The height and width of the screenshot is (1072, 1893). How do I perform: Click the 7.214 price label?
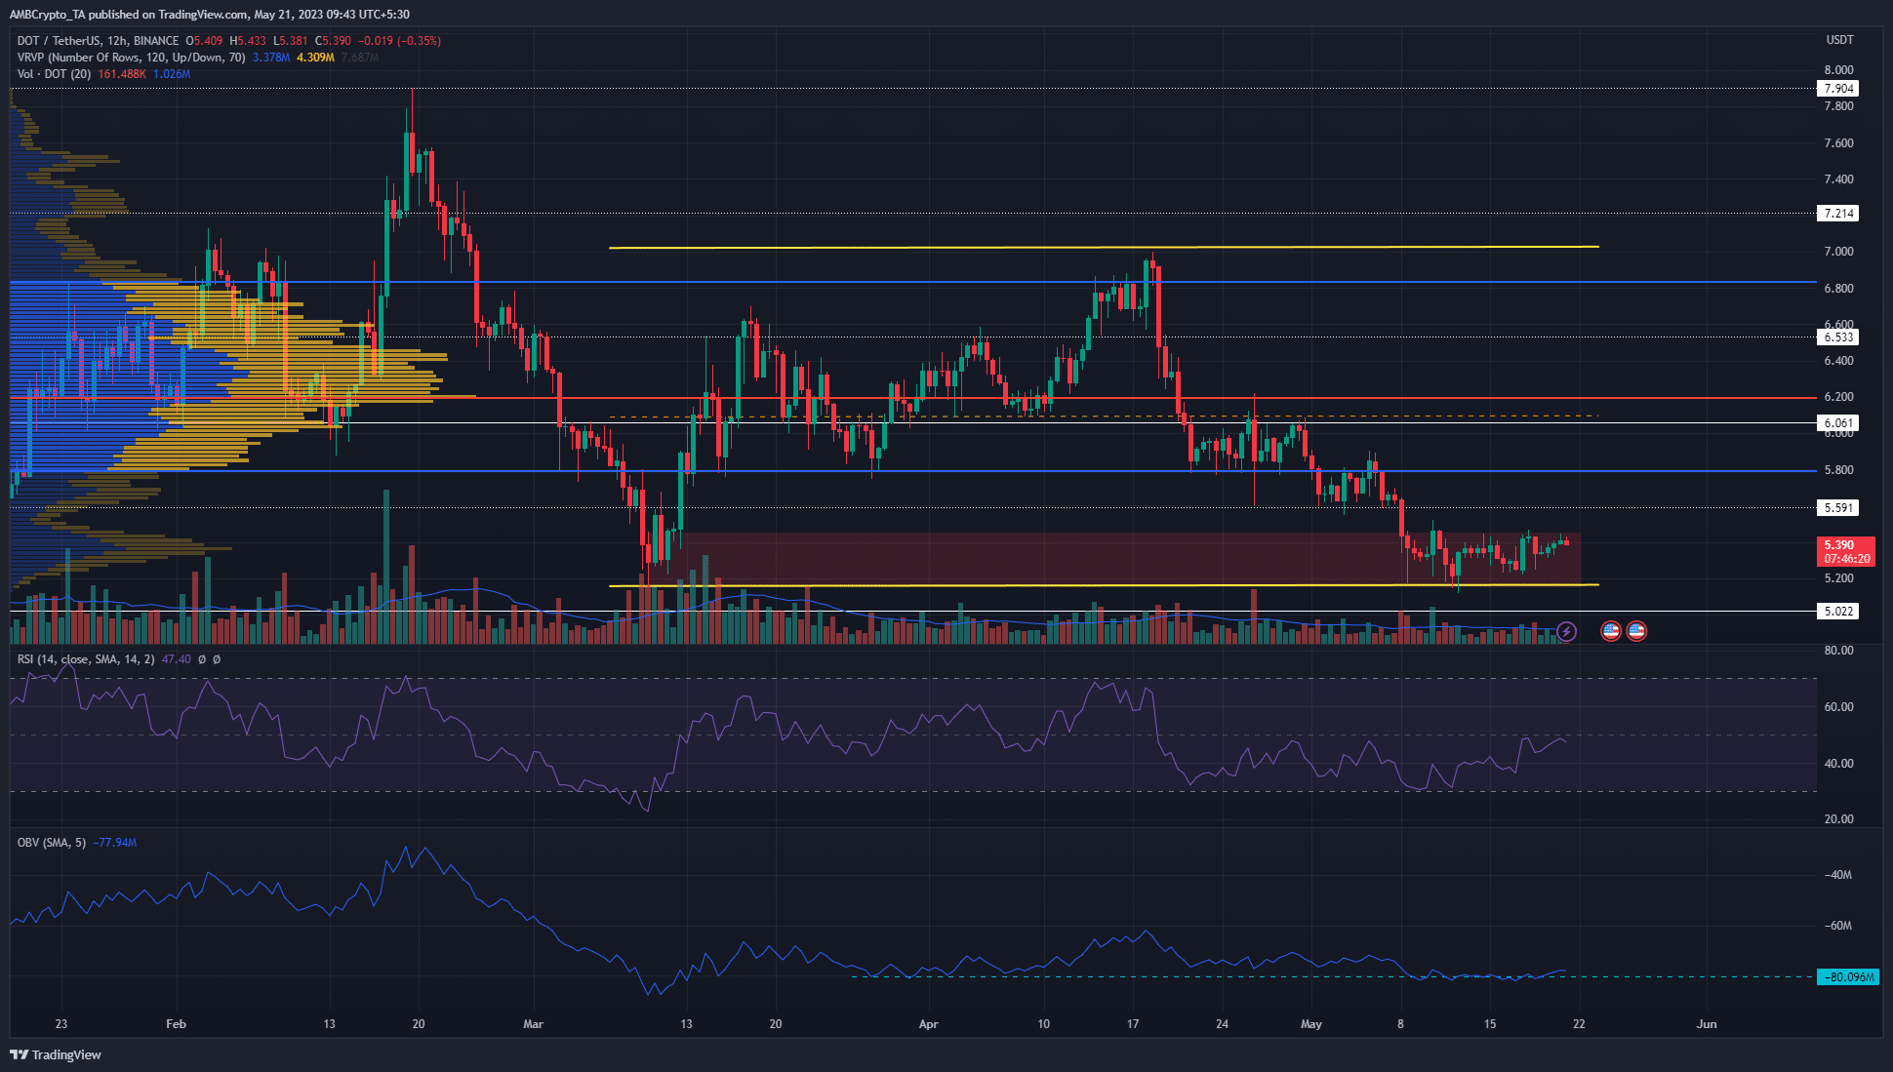[1837, 213]
